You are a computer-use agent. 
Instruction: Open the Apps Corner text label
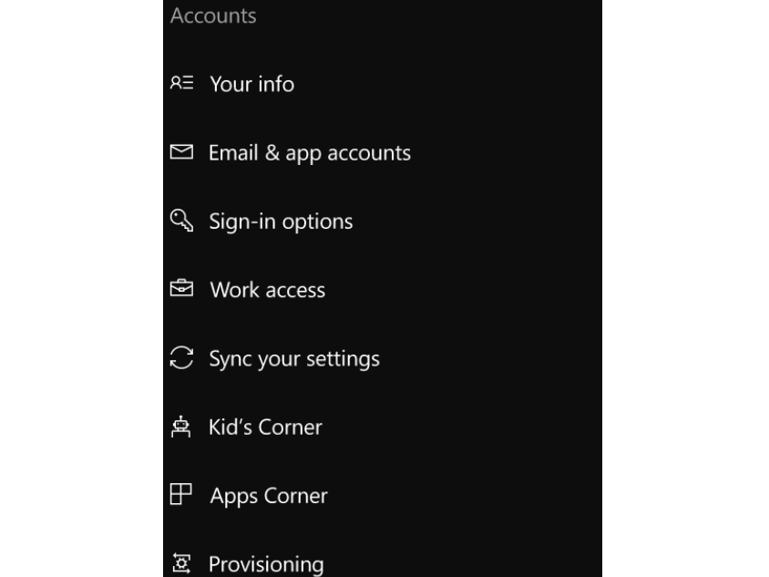point(269,496)
